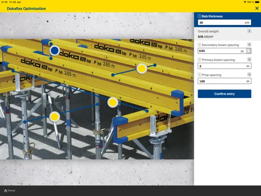Open info for Primary beam spacing
261x196 pixels.
249,60
